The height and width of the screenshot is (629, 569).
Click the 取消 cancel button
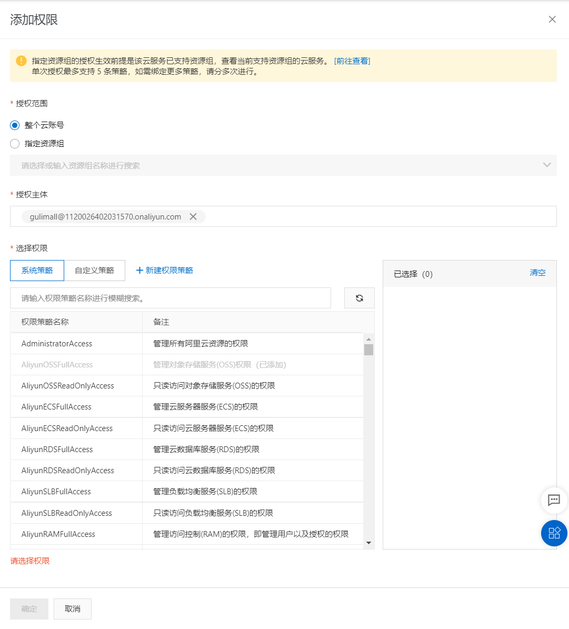73,608
